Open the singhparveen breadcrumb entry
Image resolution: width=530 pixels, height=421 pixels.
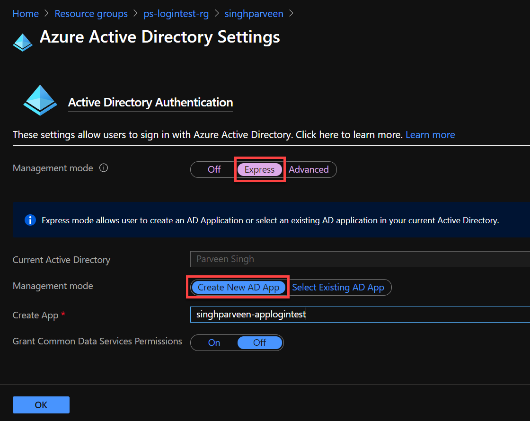pyautogui.click(x=254, y=14)
